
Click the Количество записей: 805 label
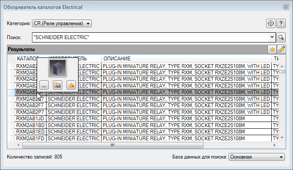[x=35, y=157]
